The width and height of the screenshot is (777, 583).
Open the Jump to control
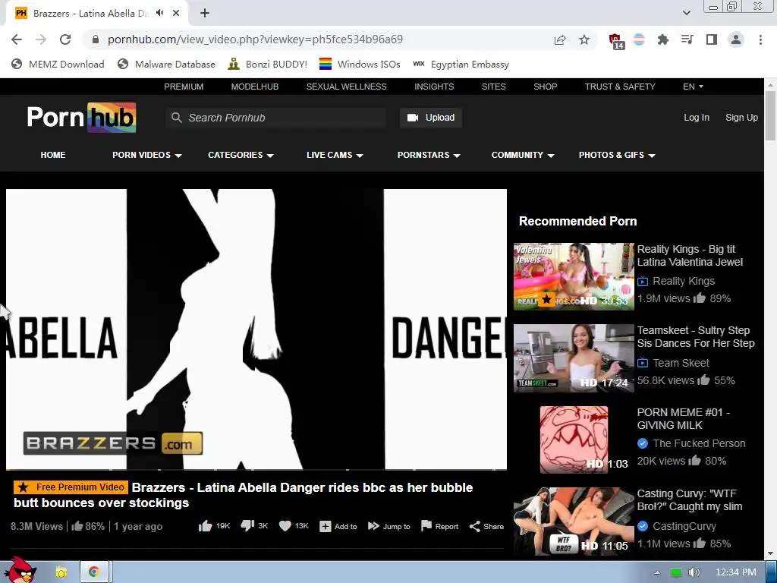click(389, 527)
